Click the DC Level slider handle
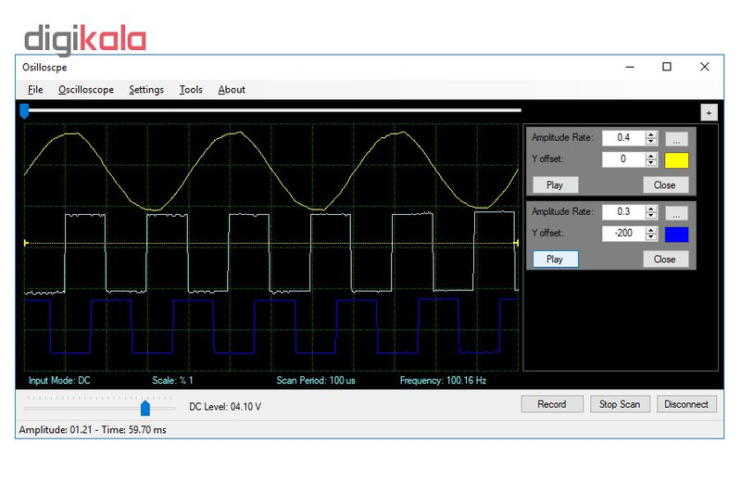 pyautogui.click(x=144, y=408)
